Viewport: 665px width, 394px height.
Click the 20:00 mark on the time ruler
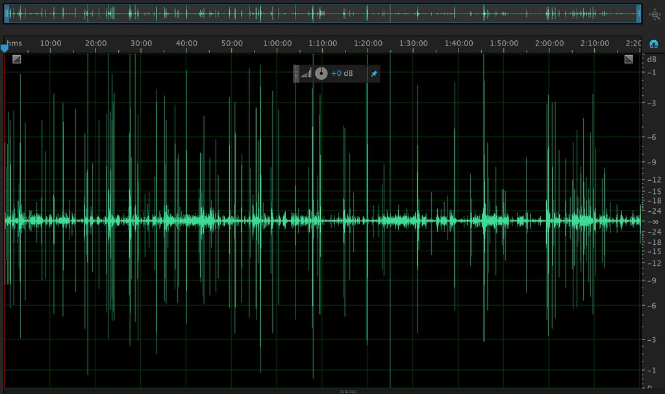pos(96,43)
